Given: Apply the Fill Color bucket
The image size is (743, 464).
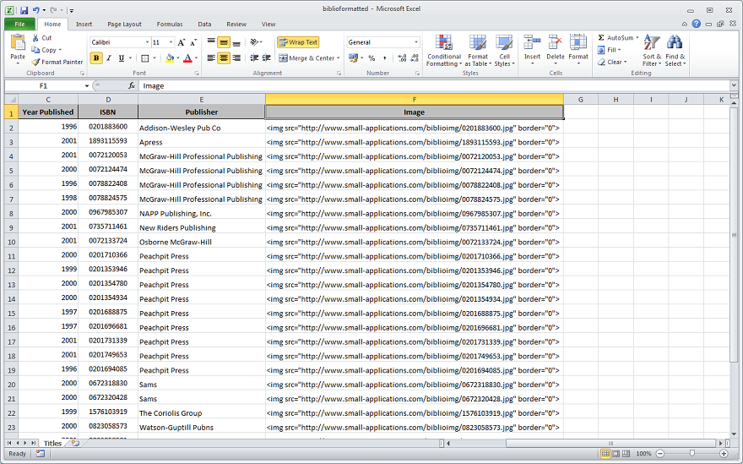Looking at the screenshot, I should (x=170, y=58).
